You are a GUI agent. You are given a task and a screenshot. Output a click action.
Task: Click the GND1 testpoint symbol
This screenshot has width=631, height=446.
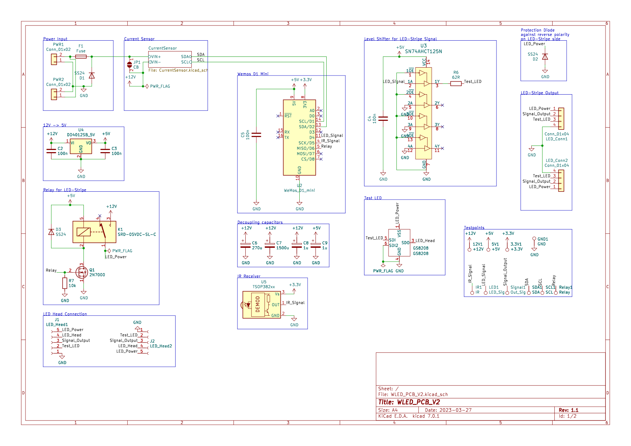534,239
